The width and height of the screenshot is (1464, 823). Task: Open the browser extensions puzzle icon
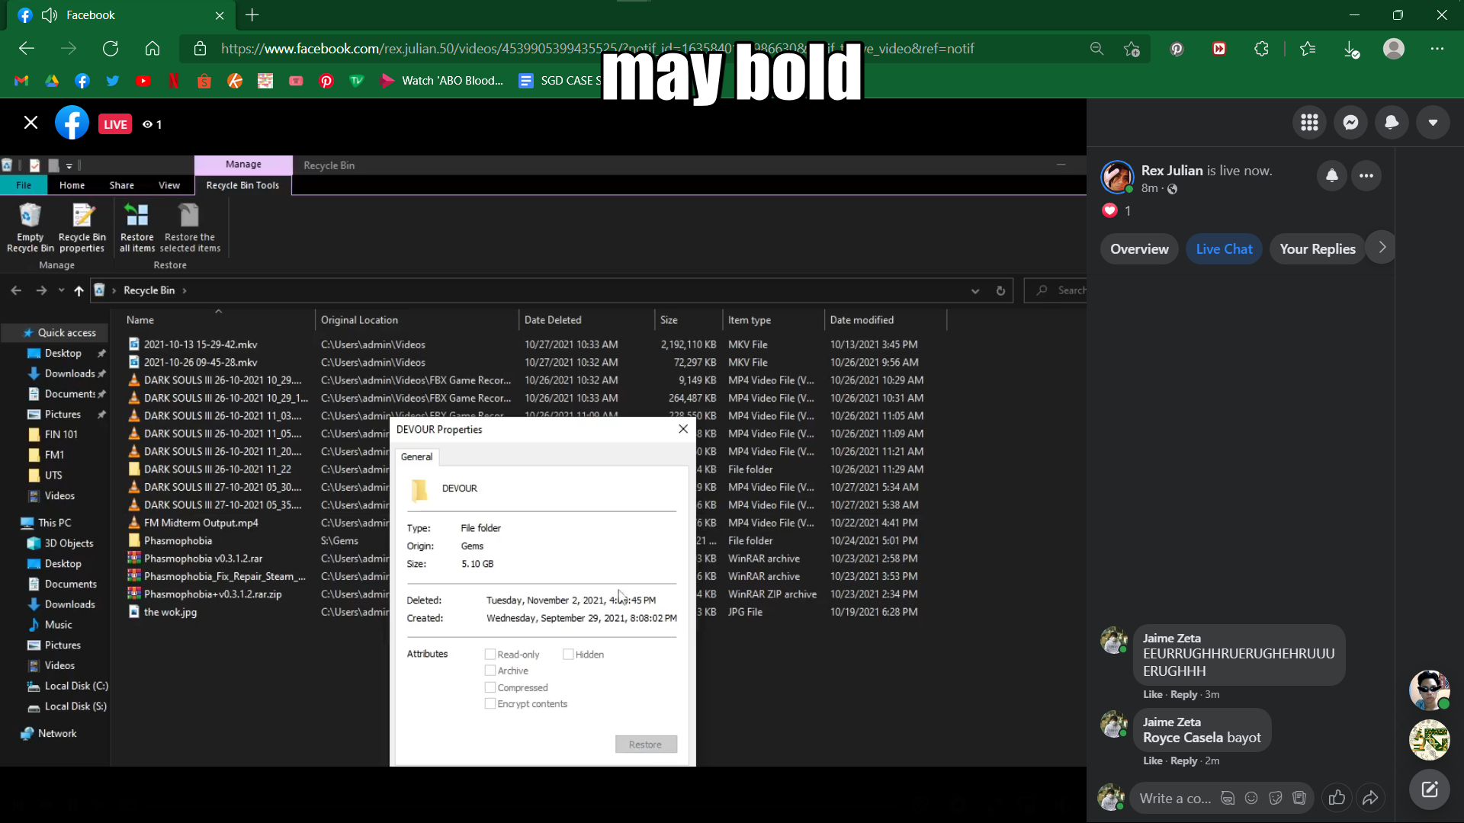tap(1261, 49)
